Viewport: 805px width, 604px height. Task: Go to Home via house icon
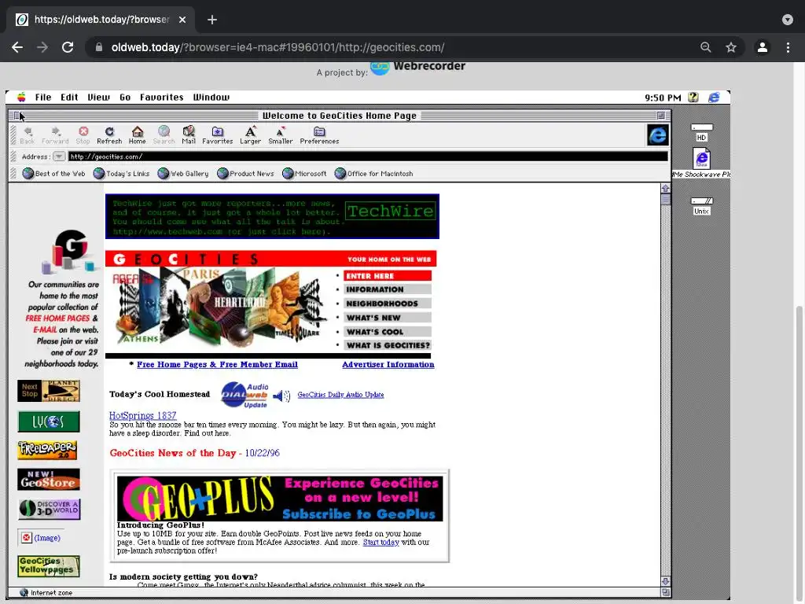click(137, 135)
